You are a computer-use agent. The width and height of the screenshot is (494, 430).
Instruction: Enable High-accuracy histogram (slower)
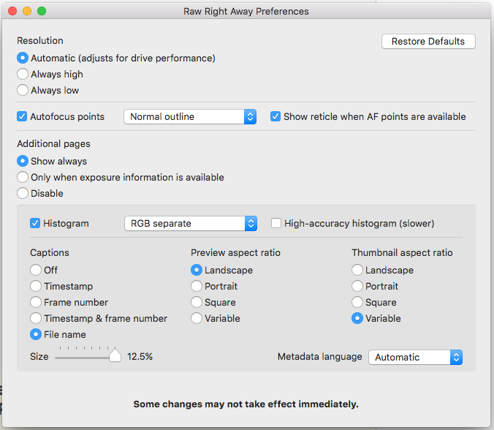click(x=276, y=223)
